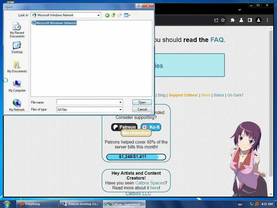Open the browser profile avatar
This screenshot has width=277, height=208.
click(x=258, y=20)
